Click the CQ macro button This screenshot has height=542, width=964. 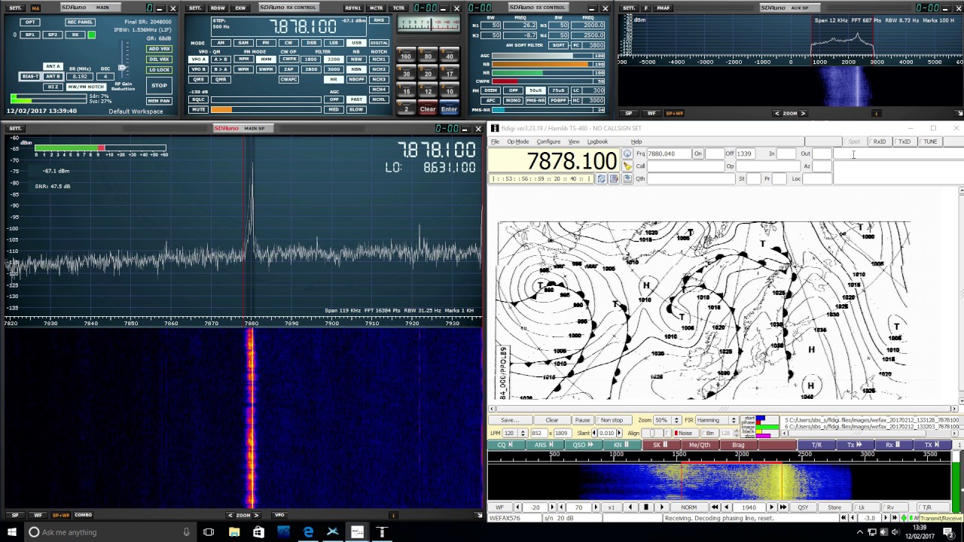pos(506,445)
